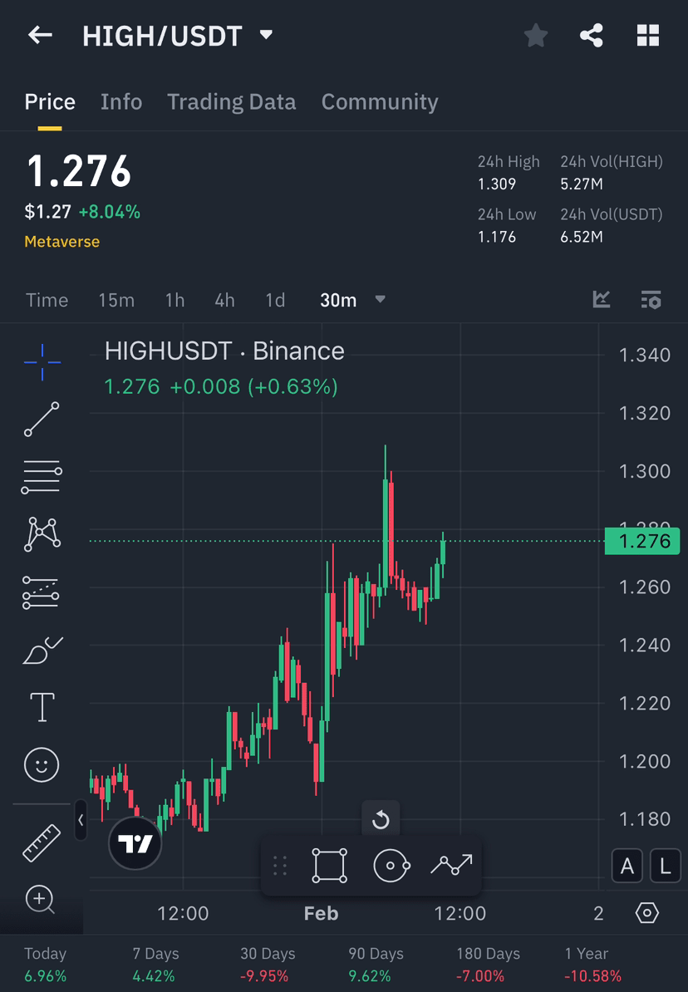Reset chart view with circular arrow
This screenshot has height=992, width=688.
click(x=381, y=820)
